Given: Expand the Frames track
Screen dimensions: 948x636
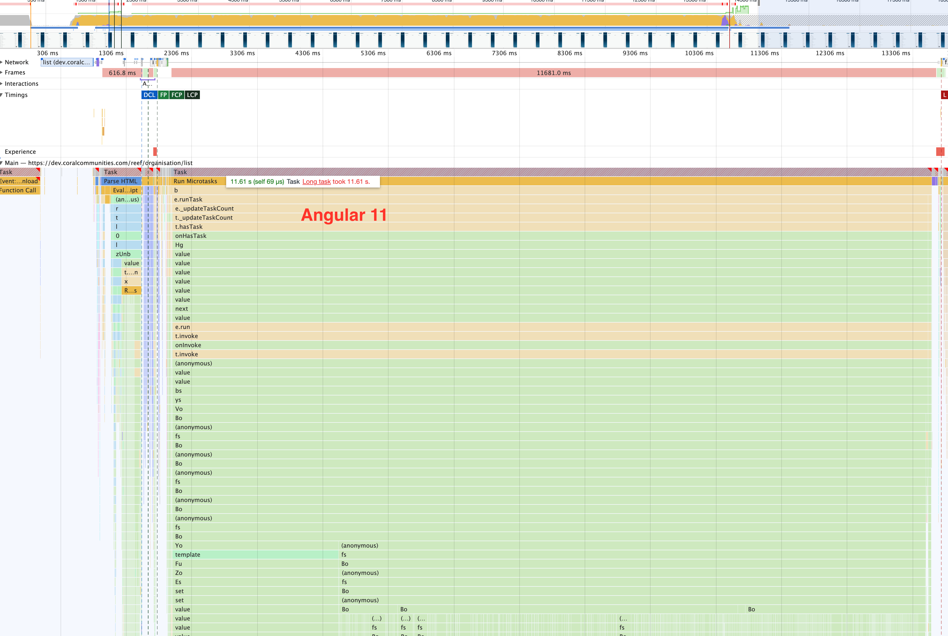Looking at the screenshot, I should click(x=2, y=72).
